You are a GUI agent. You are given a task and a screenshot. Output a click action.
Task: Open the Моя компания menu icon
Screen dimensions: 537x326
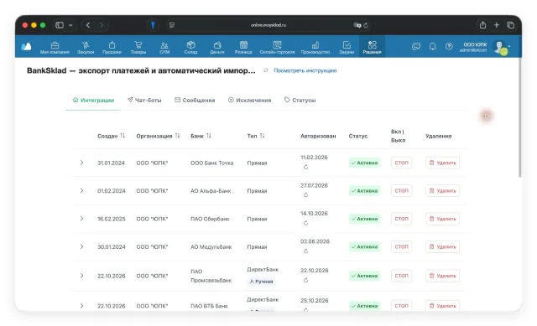[x=55, y=47]
